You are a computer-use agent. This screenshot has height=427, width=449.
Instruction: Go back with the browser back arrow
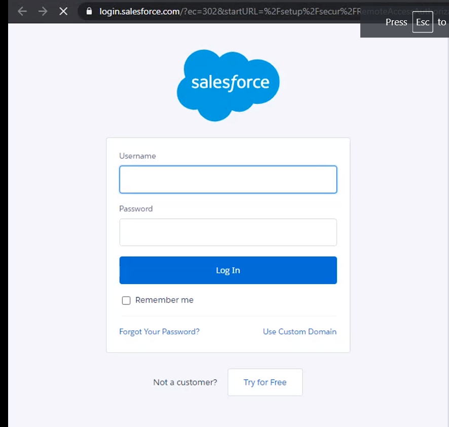[x=22, y=12]
